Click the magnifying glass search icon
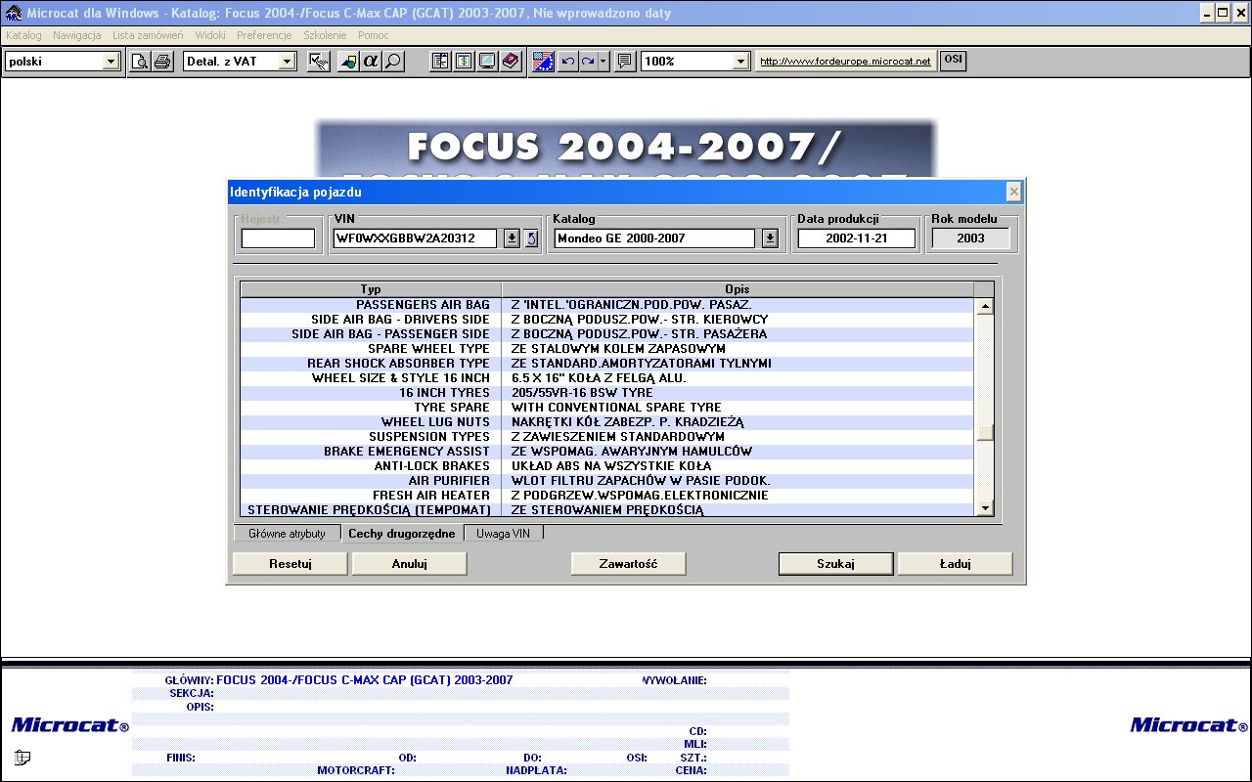Image resolution: width=1252 pixels, height=782 pixels. pos(393,62)
